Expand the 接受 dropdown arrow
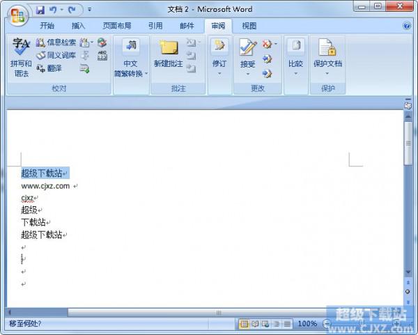418x335 pixels. tap(248, 74)
